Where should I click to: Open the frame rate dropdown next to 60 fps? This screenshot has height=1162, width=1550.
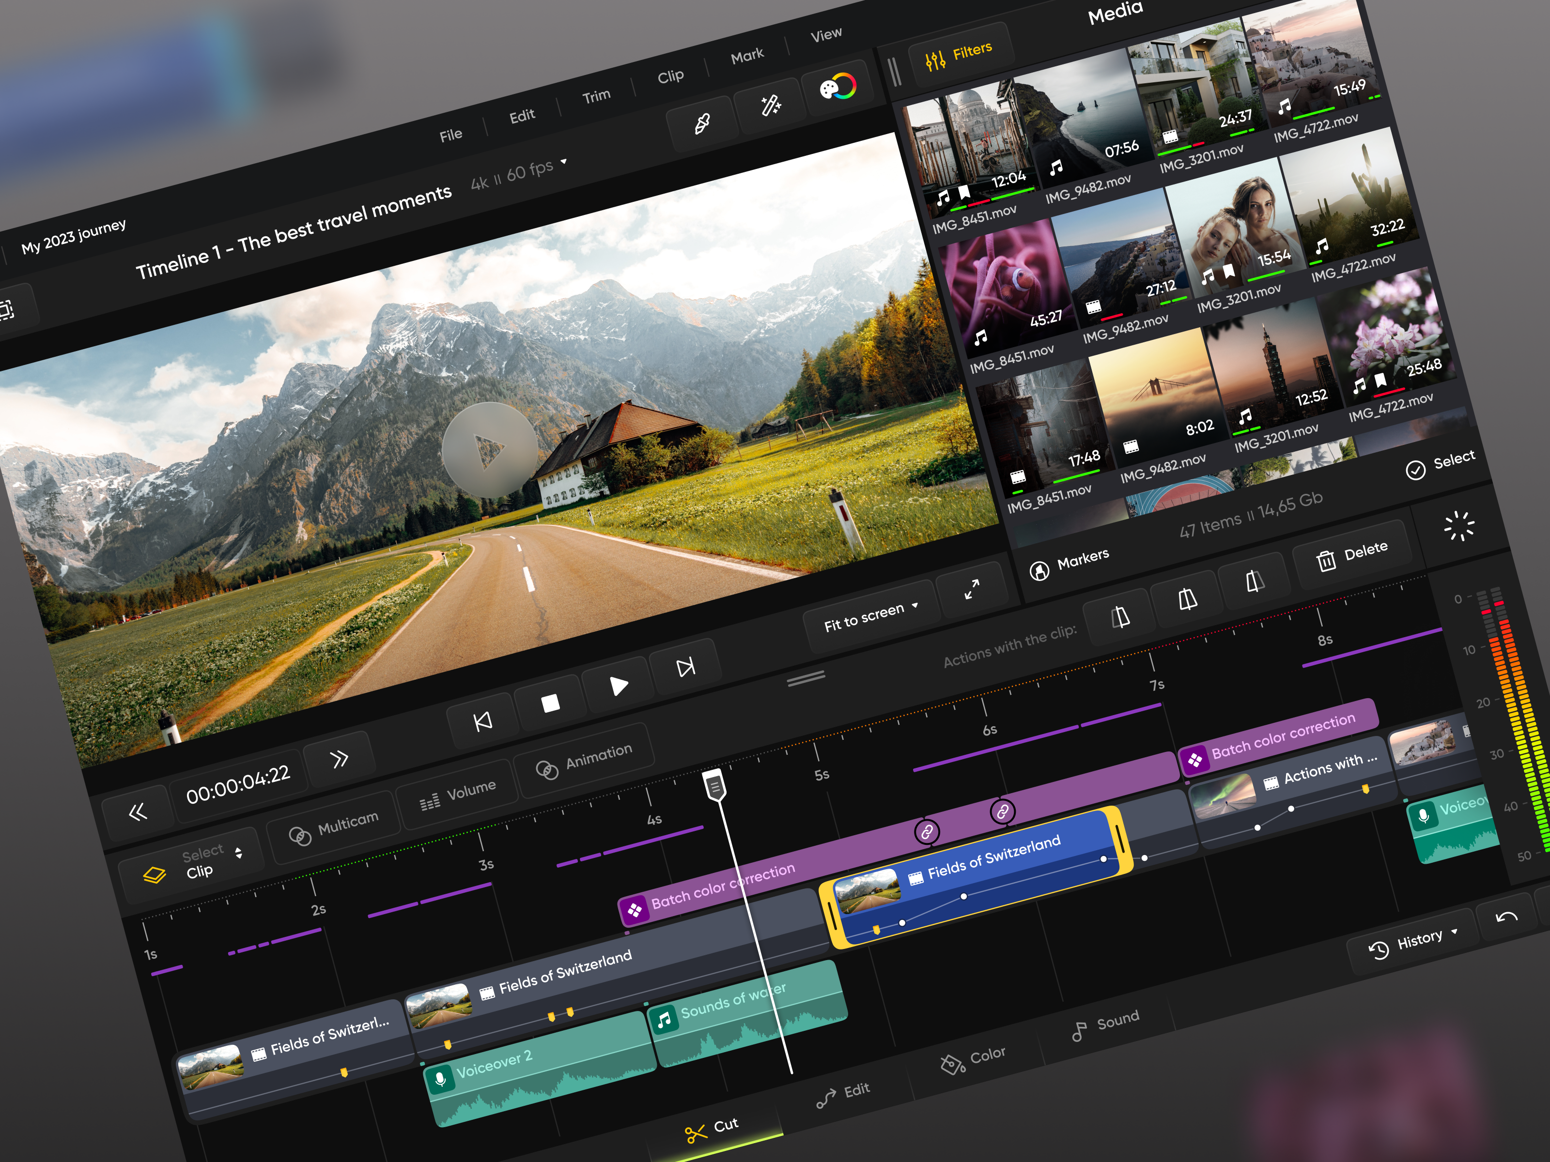pos(564,163)
